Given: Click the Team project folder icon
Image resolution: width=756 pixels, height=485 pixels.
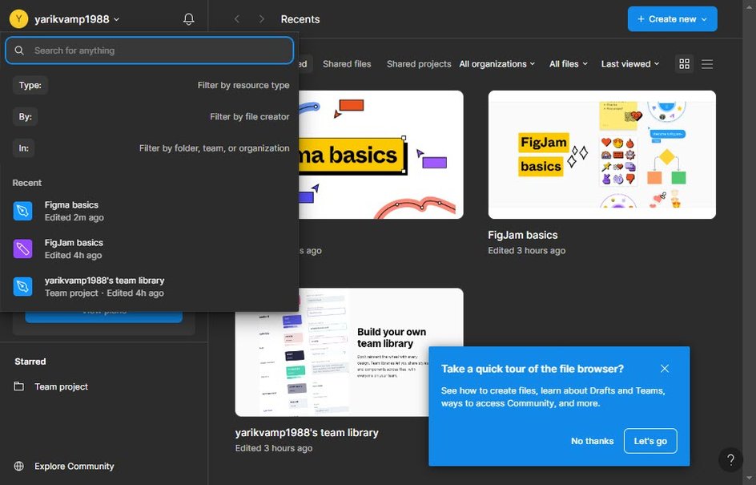Looking at the screenshot, I should pos(18,386).
